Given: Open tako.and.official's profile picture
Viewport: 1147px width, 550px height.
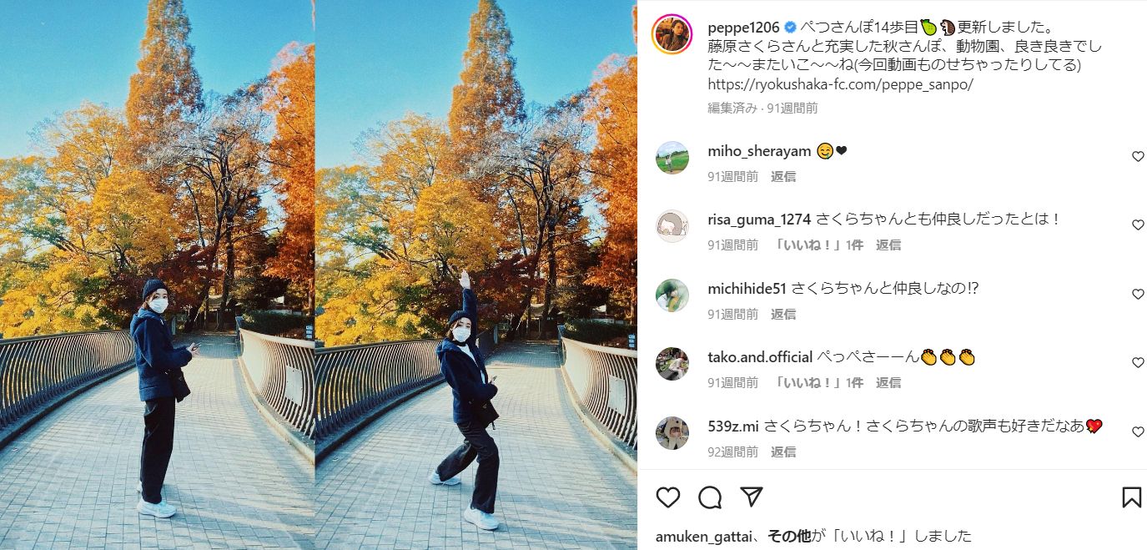Looking at the screenshot, I should (x=672, y=364).
